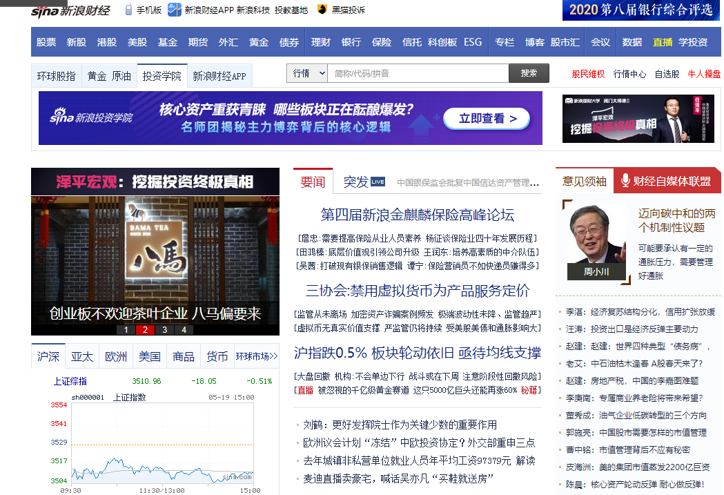724x495 pixels.
Task: Click the 黑猫投诉 cat icon
Action: (x=322, y=9)
